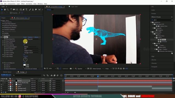175x98 pixels.
Task: Select the Brush tool
Action: pos(30,10)
